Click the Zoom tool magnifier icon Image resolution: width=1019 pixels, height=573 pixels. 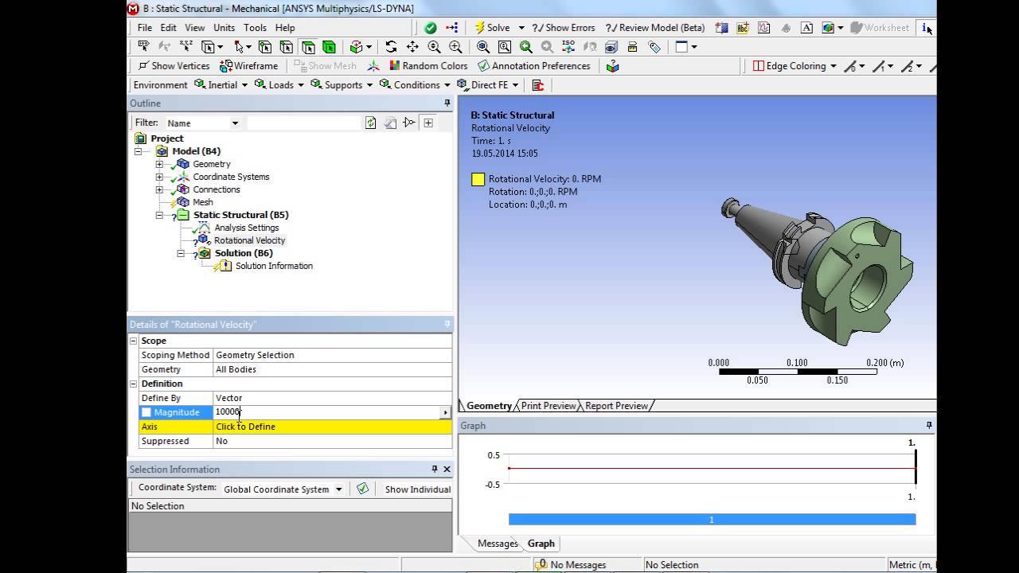(x=434, y=47)
